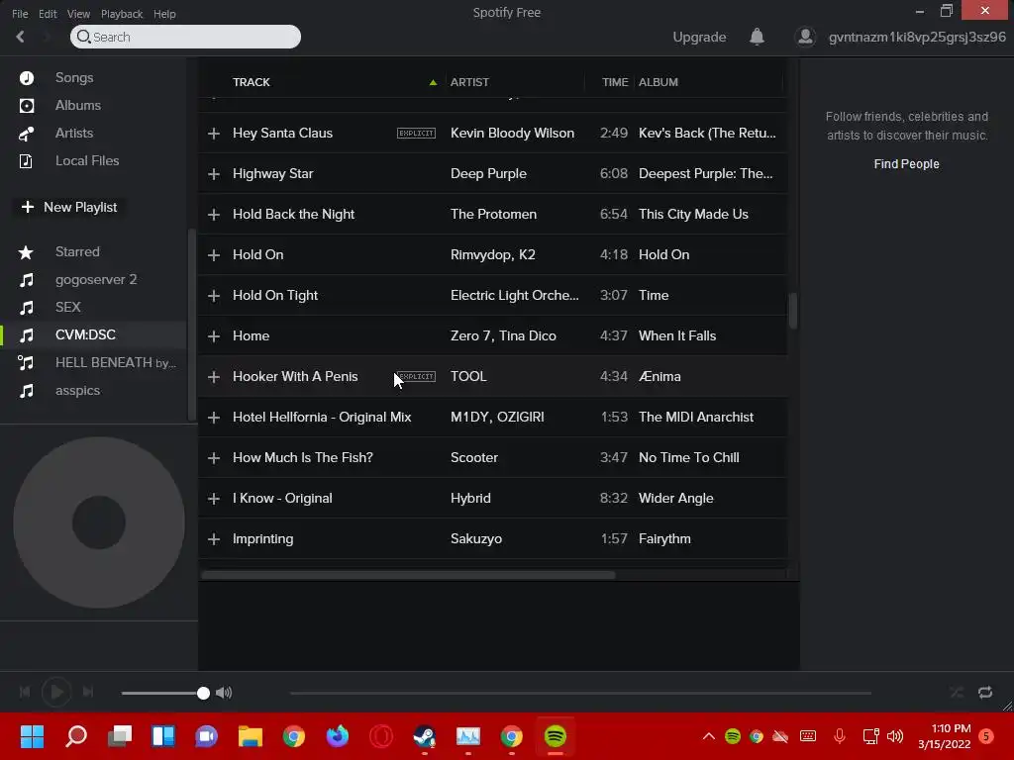Add Home track with plus icon

[214, 336]
